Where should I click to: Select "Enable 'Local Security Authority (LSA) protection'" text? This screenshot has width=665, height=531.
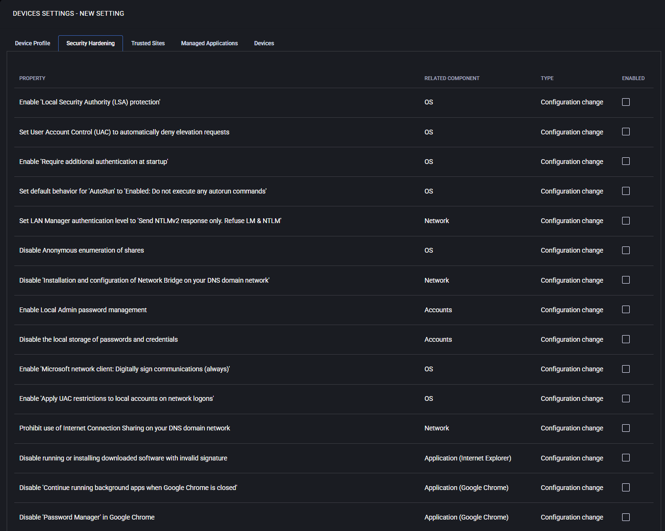click(x=90, y=102)
